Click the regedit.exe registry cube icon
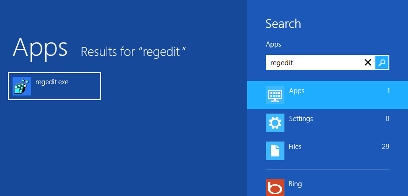Image resolution: width=408 pixels, height=196 pixels. (22, 86)
